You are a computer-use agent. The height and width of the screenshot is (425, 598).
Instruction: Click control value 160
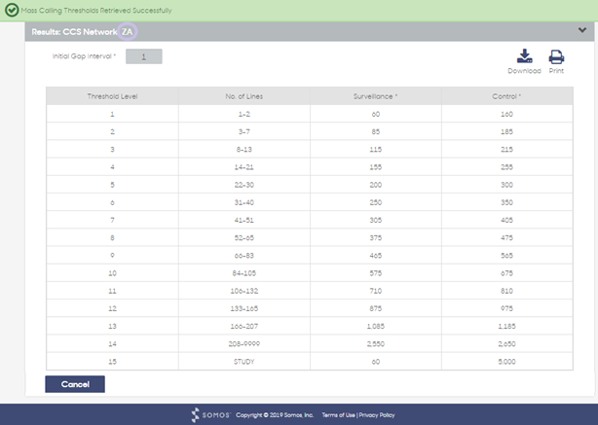coord(506,114)
